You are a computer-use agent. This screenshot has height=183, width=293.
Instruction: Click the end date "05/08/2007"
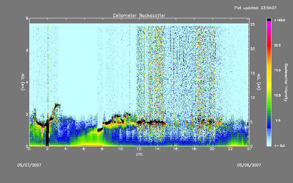point(249,165)
